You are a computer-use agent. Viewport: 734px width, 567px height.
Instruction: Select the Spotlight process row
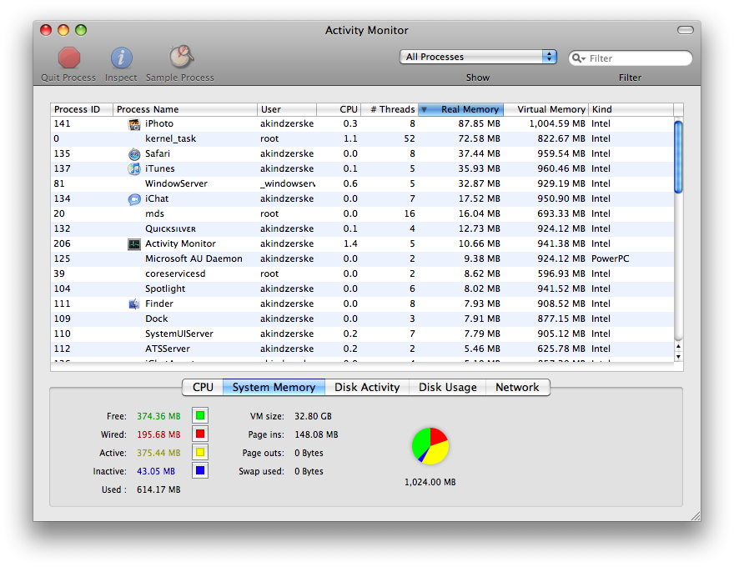362,289
